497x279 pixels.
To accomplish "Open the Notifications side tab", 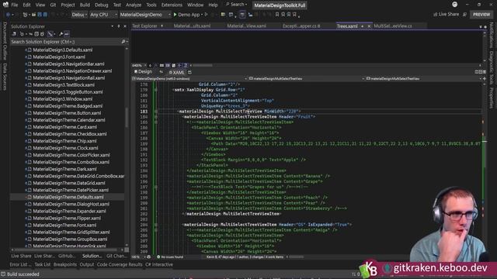I will [492, 35].
